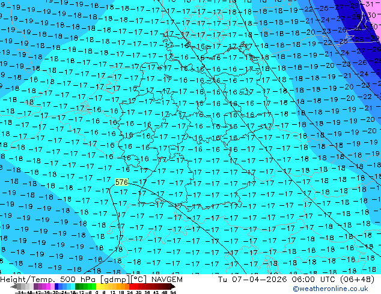The image size is (381, 294).
Task: Click the "(06+48)" forecast offset text
Action: pyautogui.click(x=357, y=280)
